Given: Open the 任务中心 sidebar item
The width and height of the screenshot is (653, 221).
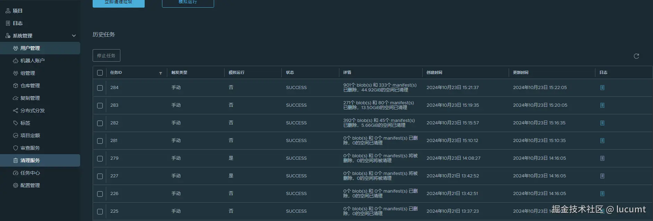Looking at the screenshot, I should pos(30,173).
